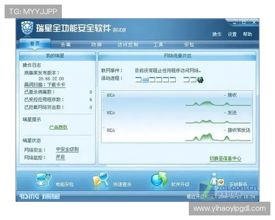Click the 已拦截网络攻击数 row

[x=58, y=107]
